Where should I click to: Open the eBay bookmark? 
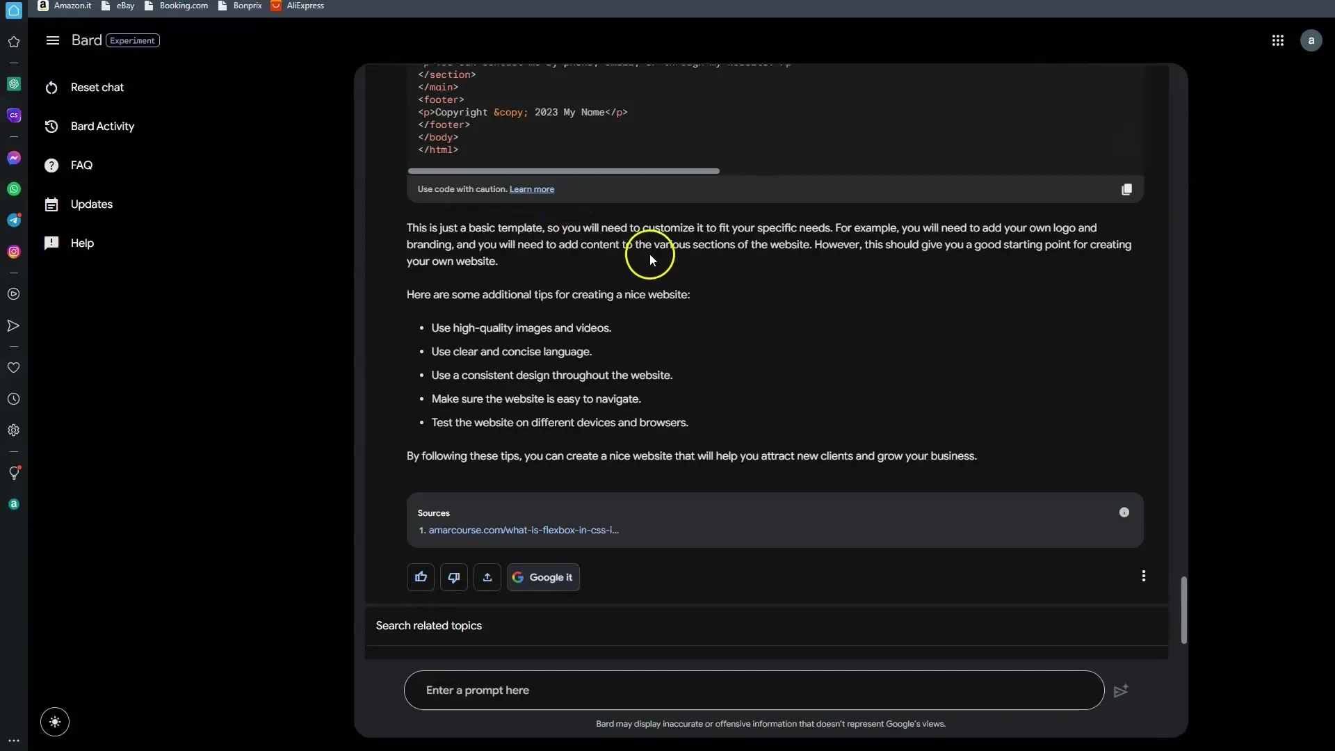(x=118, y=6)
